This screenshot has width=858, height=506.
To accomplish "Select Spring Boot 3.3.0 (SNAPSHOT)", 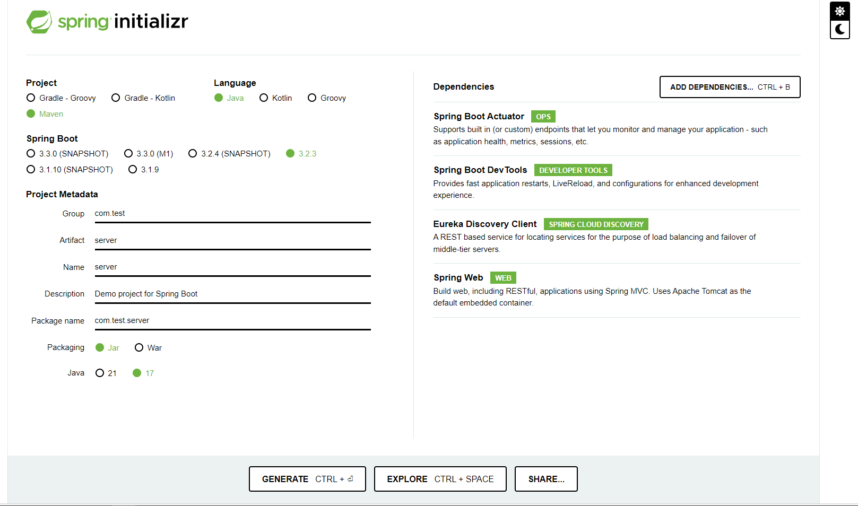I will coord(67,154).
